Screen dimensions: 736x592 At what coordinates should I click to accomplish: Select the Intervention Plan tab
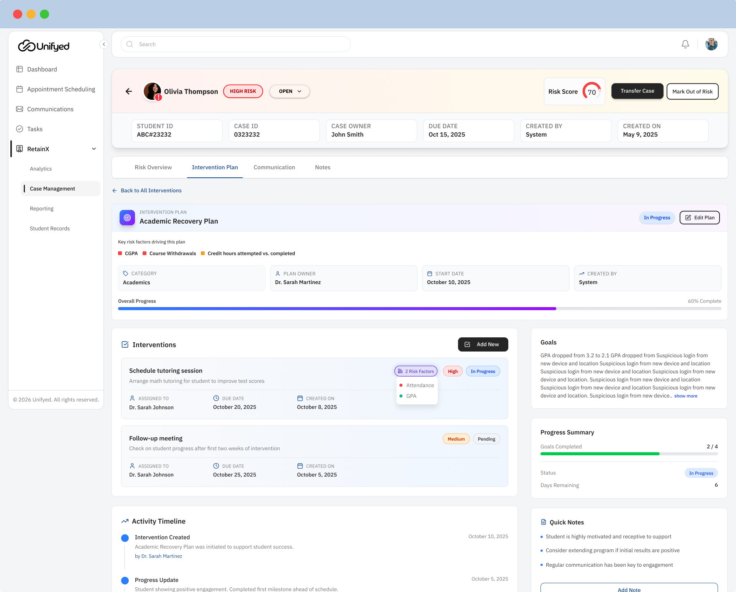coord(215,167)
